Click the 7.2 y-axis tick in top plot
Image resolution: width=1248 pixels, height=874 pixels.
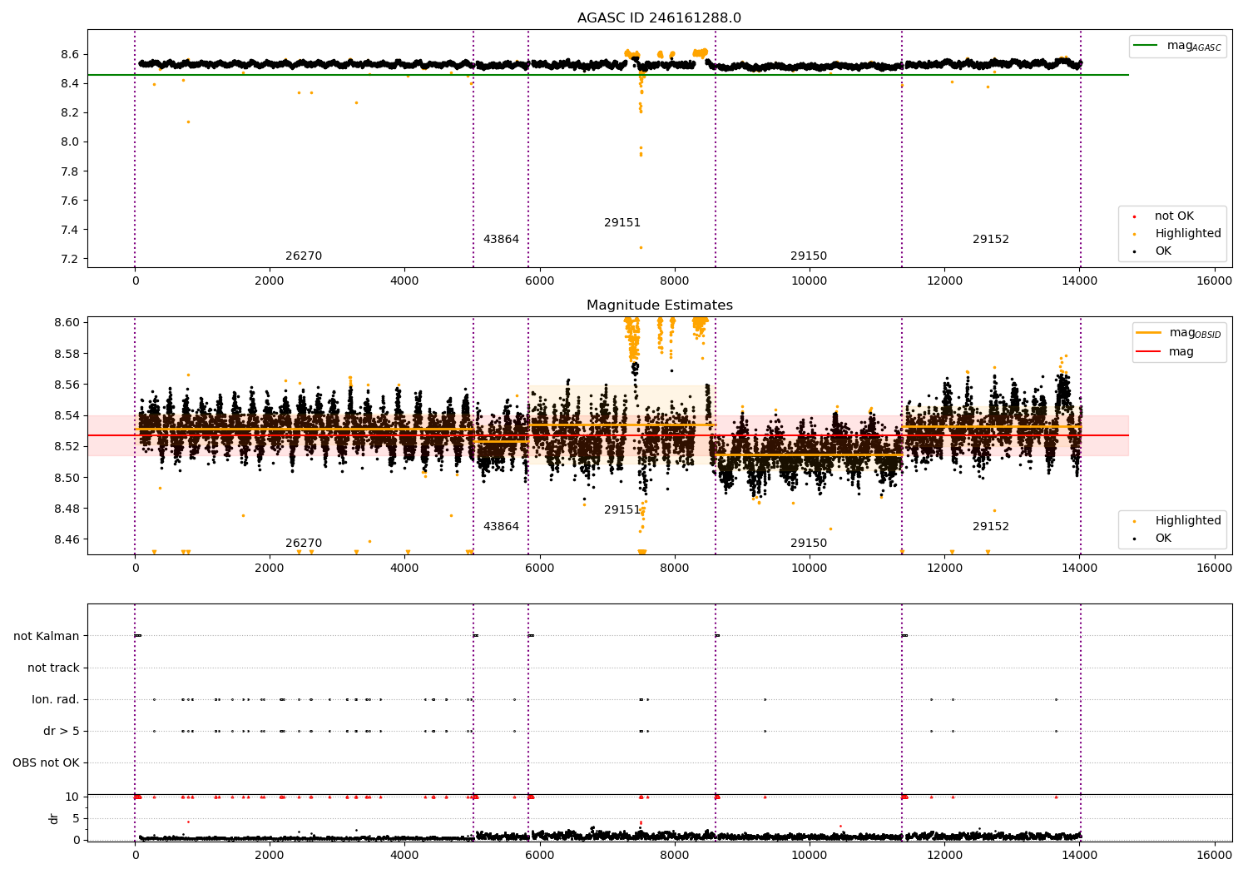coord(70,260)
